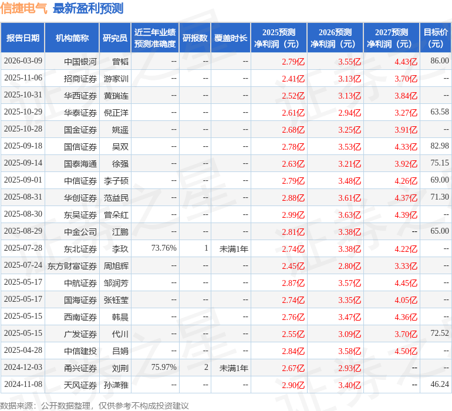Click the institution 国金证券
This screenshot has width=452, height=411.
[80, 130]
